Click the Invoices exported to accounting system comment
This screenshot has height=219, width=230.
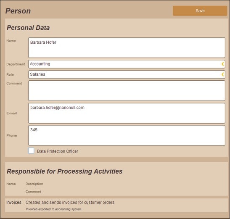pyautogui.click(x=53, y=209)
